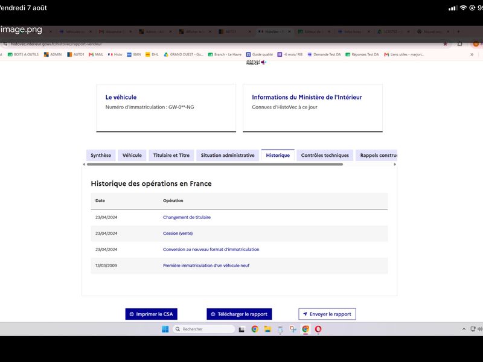Click the Le véhicule card heading
Screen dimensions: 483x362
click(x=121, y=97)
